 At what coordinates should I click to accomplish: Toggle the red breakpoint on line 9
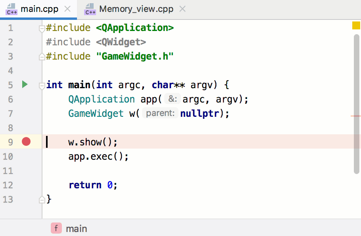[x=26, y=142]
